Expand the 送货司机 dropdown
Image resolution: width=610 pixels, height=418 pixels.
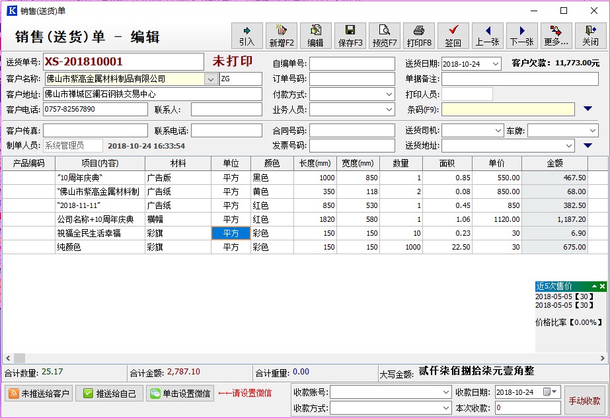(x=498, y=131)
